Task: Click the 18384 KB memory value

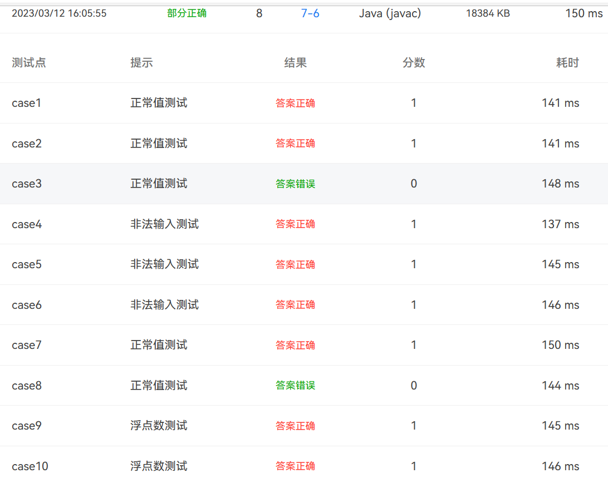Action: click(x=488, y=13)
